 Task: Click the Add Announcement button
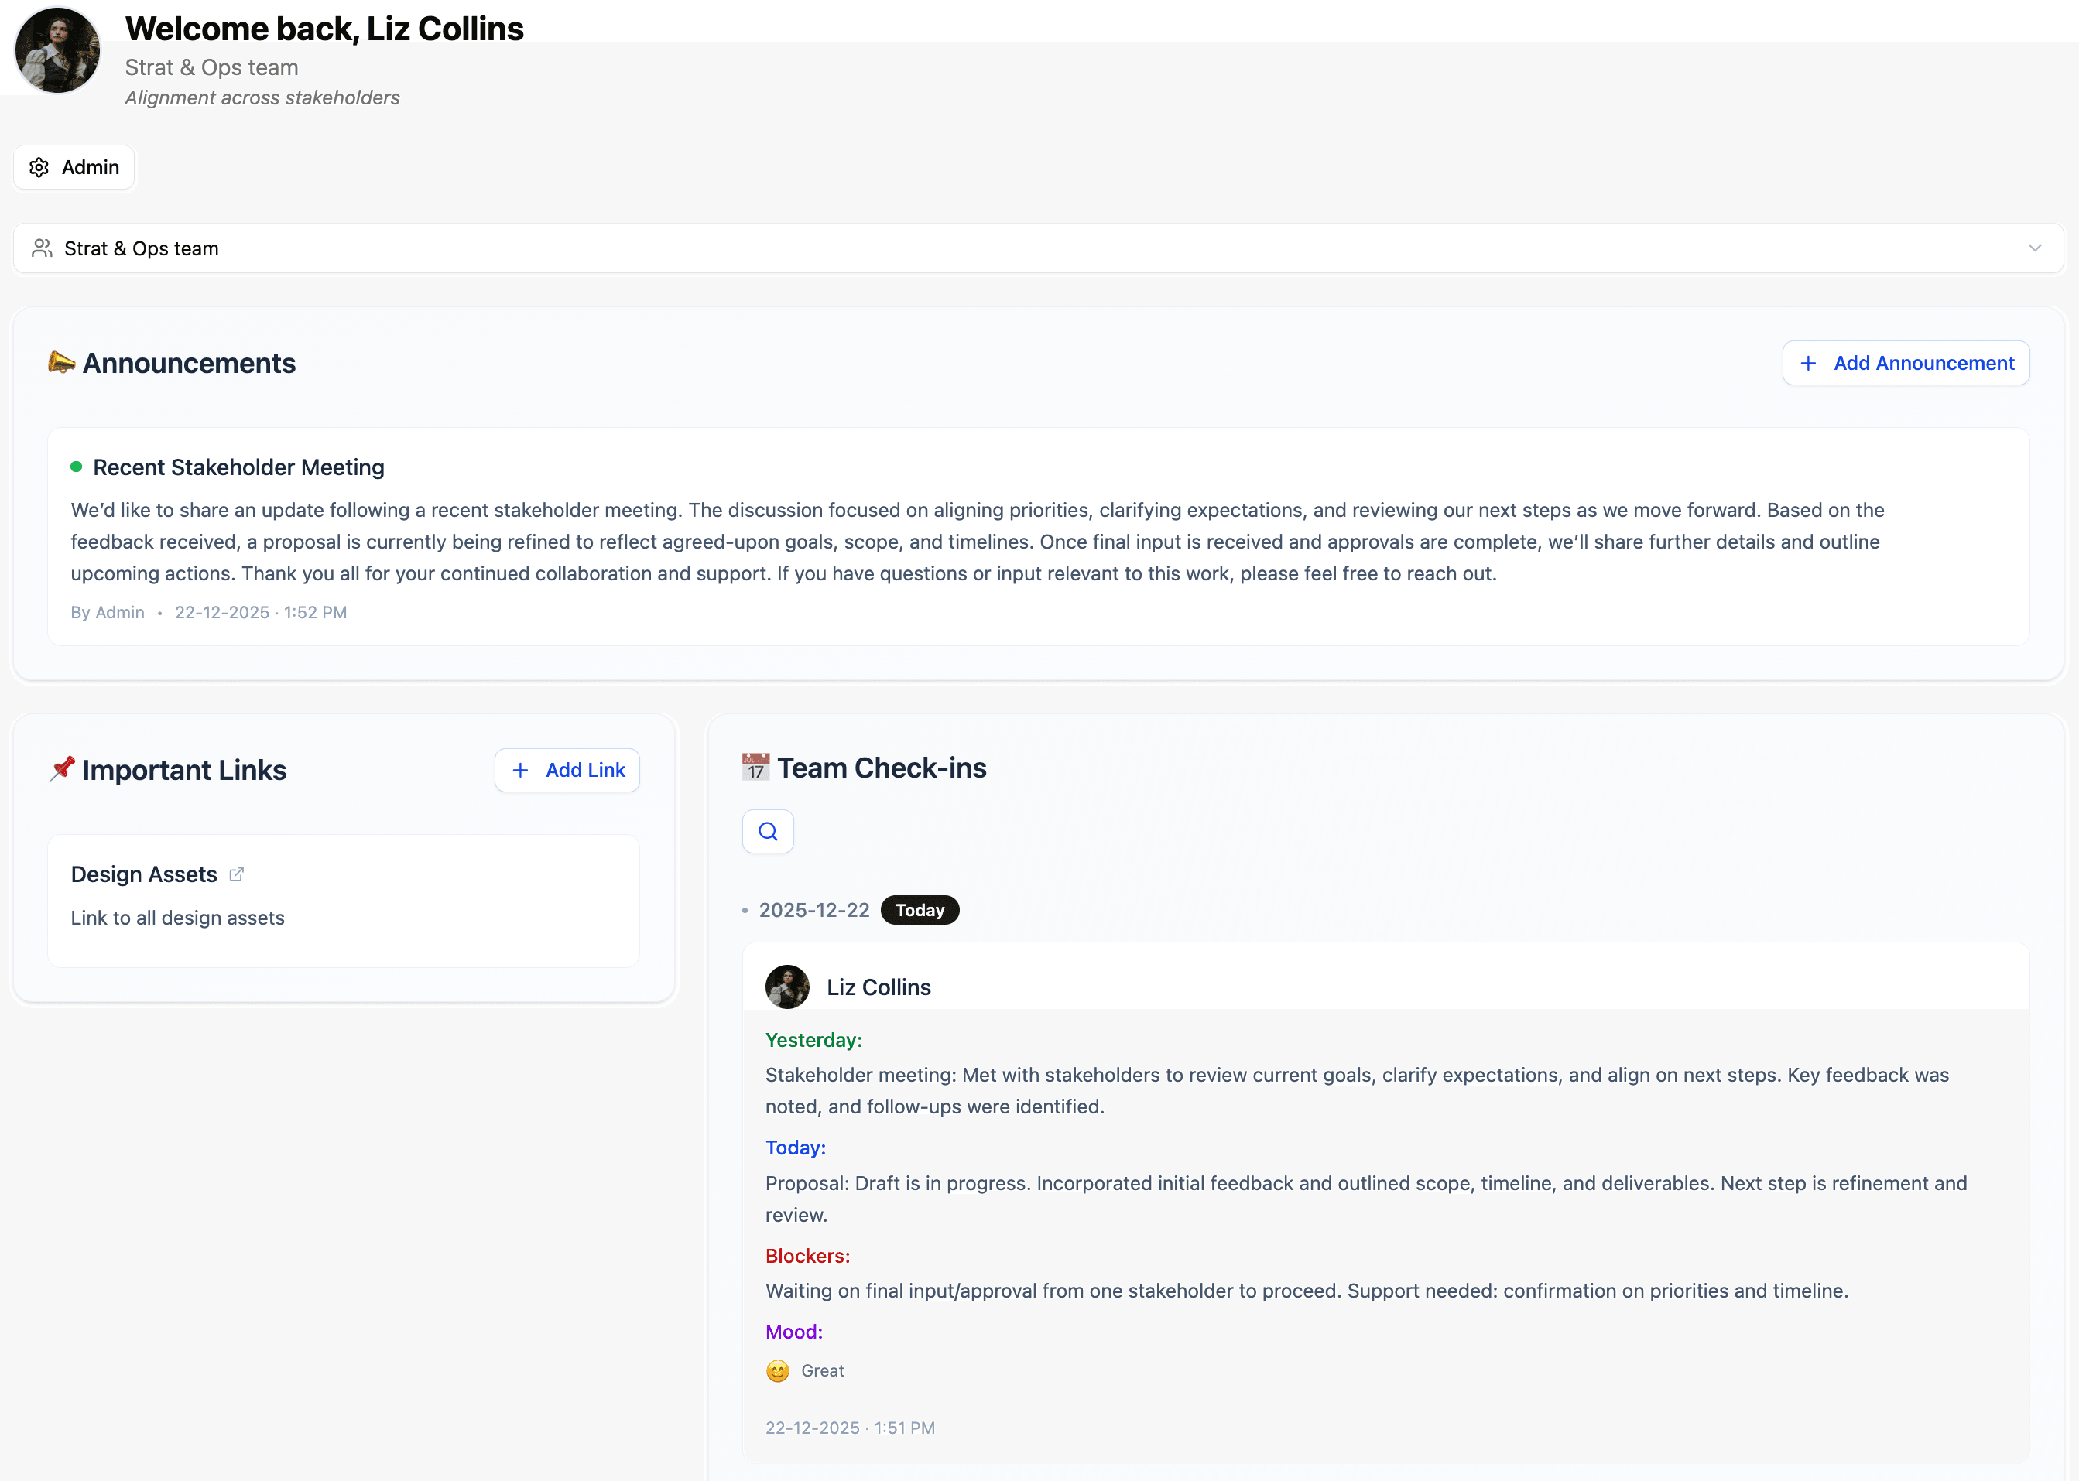1905,362
